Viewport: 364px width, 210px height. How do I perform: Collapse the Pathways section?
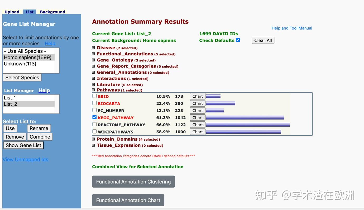click(x=94, y=90)
